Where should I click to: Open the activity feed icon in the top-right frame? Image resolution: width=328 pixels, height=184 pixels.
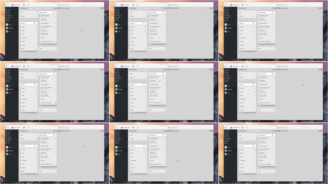[247, 5]
